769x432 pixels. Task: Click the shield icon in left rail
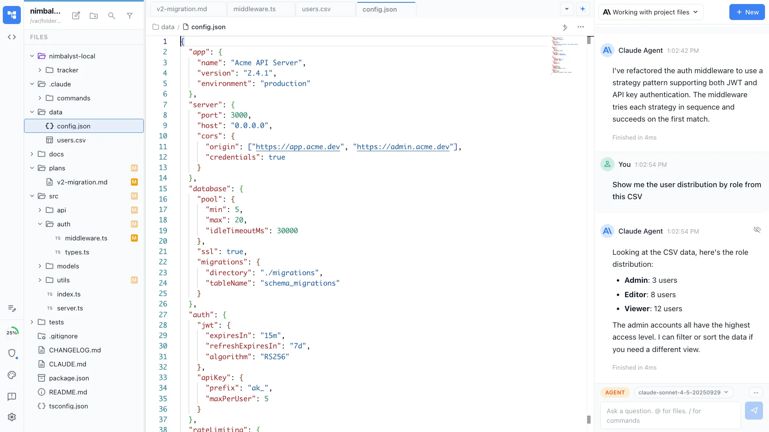tap(12, 353)
